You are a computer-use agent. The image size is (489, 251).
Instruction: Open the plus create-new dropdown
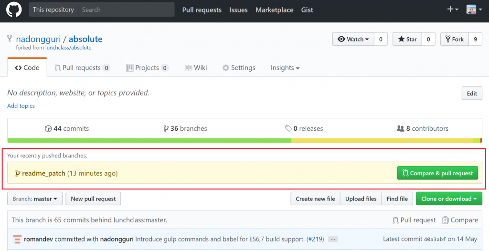pos(453,10)
